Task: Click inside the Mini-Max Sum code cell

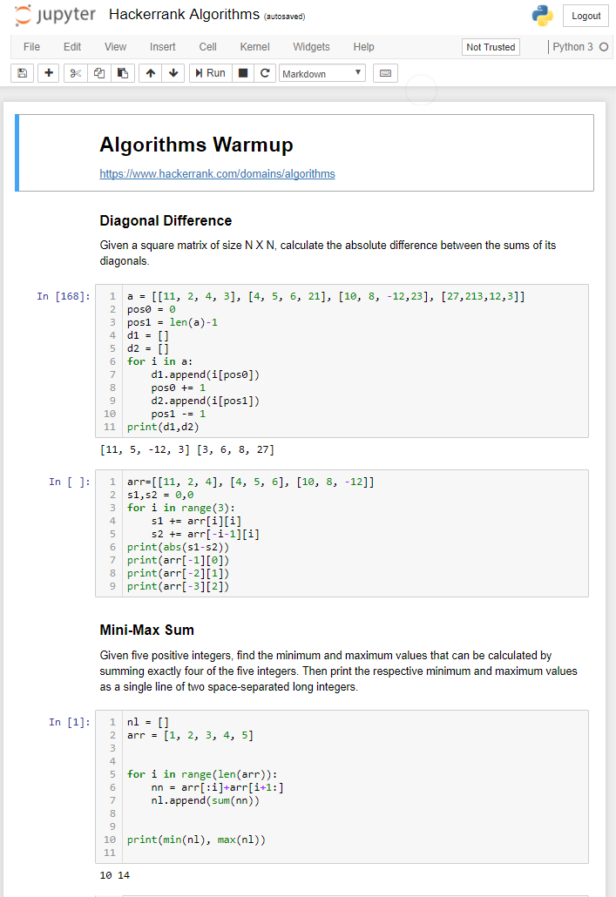Action: click(349, 788)
